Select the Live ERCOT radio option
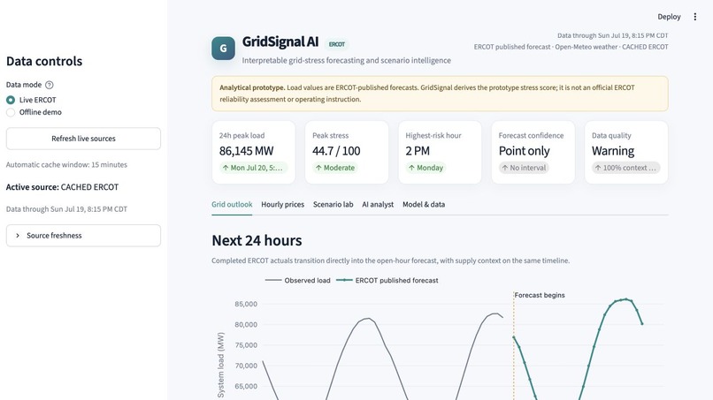This screenshot has height=400, width=713. point(31,100)
